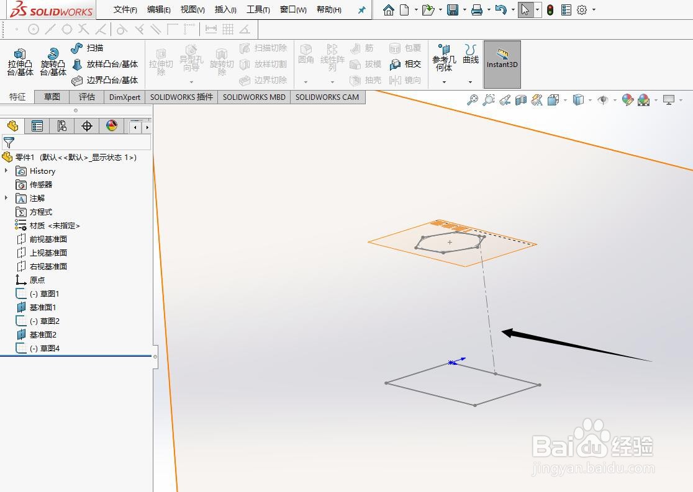Viewport: 693px width, 492px height.
Task: Click the Home icon in top toolbar
Action: coord(389,10)
